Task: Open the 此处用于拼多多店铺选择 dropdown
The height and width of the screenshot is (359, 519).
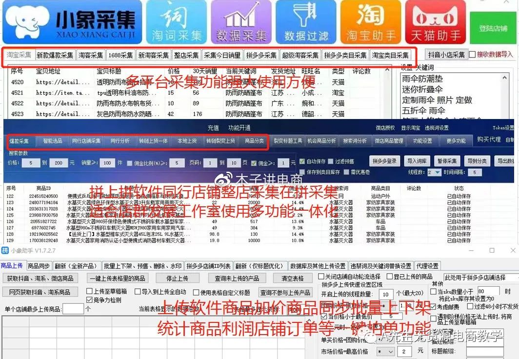Action: point(481,278)
